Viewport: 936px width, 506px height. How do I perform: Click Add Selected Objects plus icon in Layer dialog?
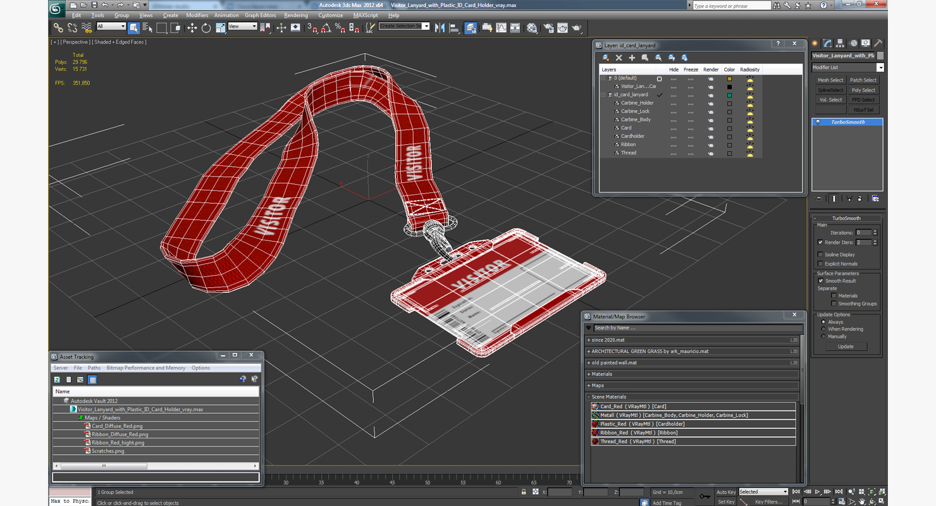pyautogui.click(x=632, y=58)
